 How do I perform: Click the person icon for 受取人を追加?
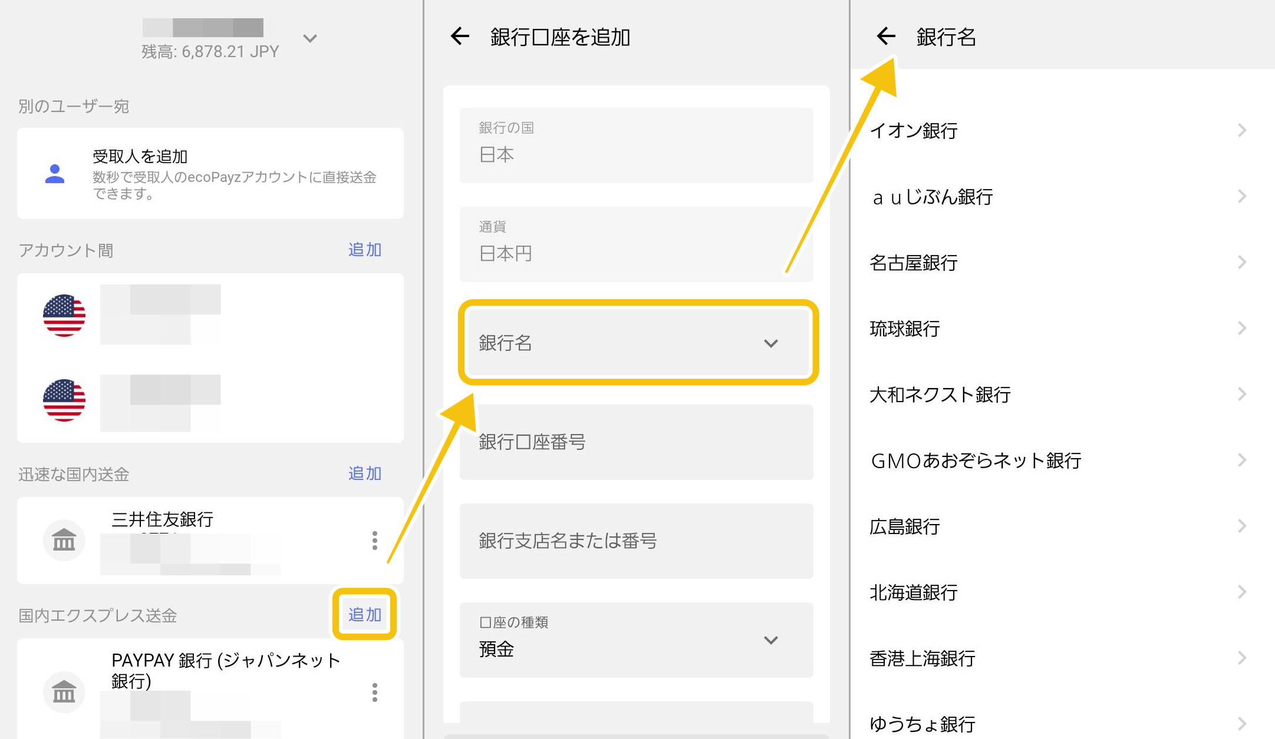55,174
